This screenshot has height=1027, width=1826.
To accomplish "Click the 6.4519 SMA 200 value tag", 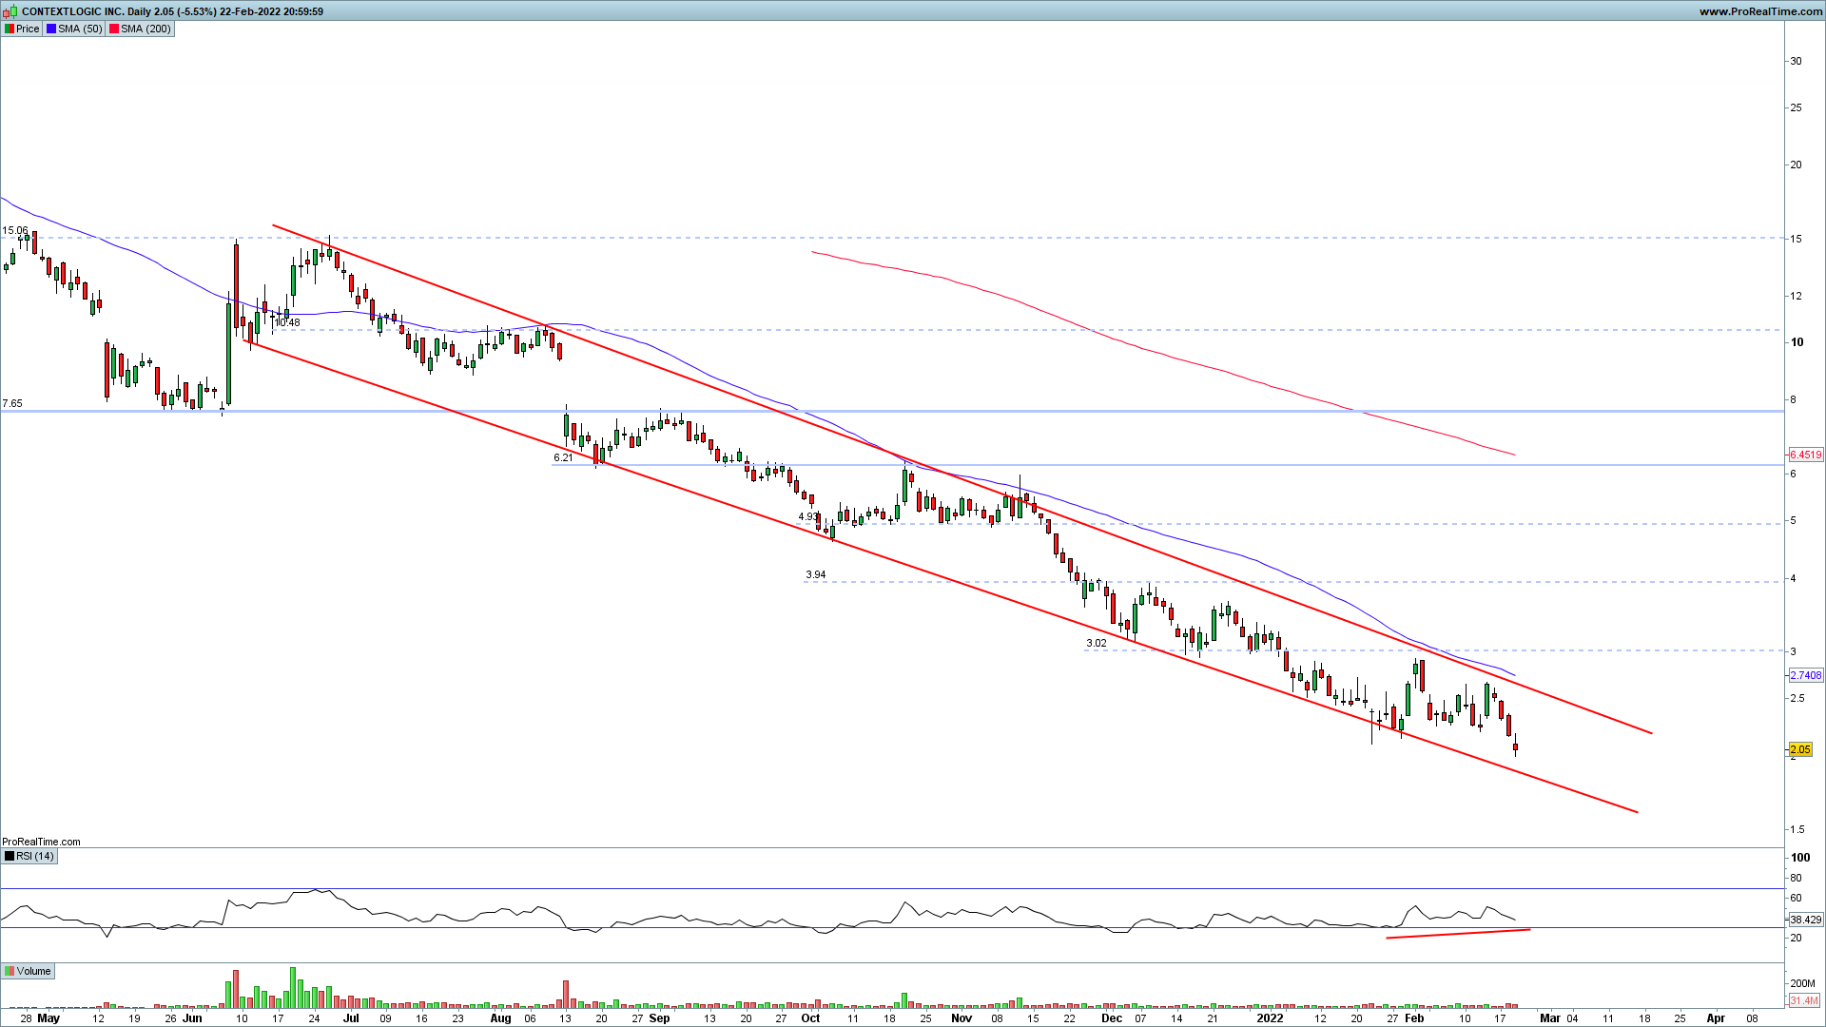I will pos(1805,455).
